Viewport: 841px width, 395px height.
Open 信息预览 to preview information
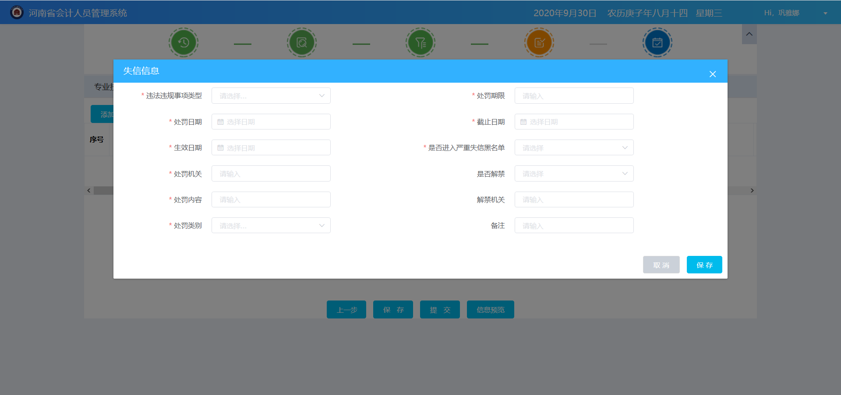click(490, 309)
